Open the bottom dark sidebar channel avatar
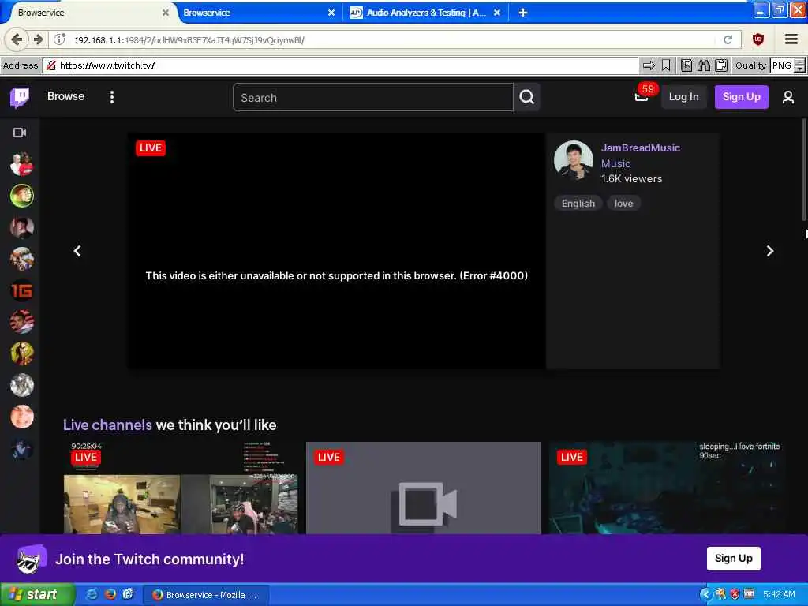This screenshot has width=808, height=606. 21,449
